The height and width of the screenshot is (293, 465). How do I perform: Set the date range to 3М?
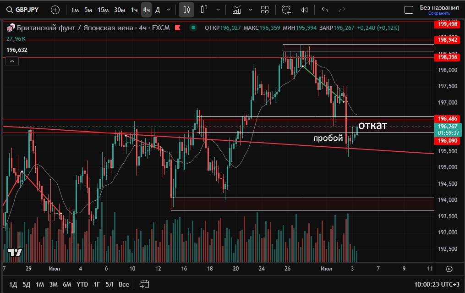point(54,284)
